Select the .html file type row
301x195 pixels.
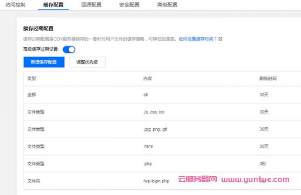coord(157,146)
